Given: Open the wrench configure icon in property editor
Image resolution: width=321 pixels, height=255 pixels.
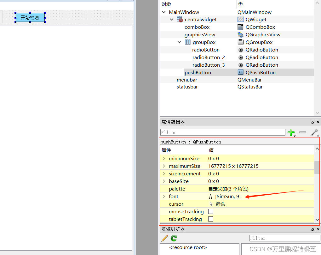Looking at the screenshot, I should (314, 132).
